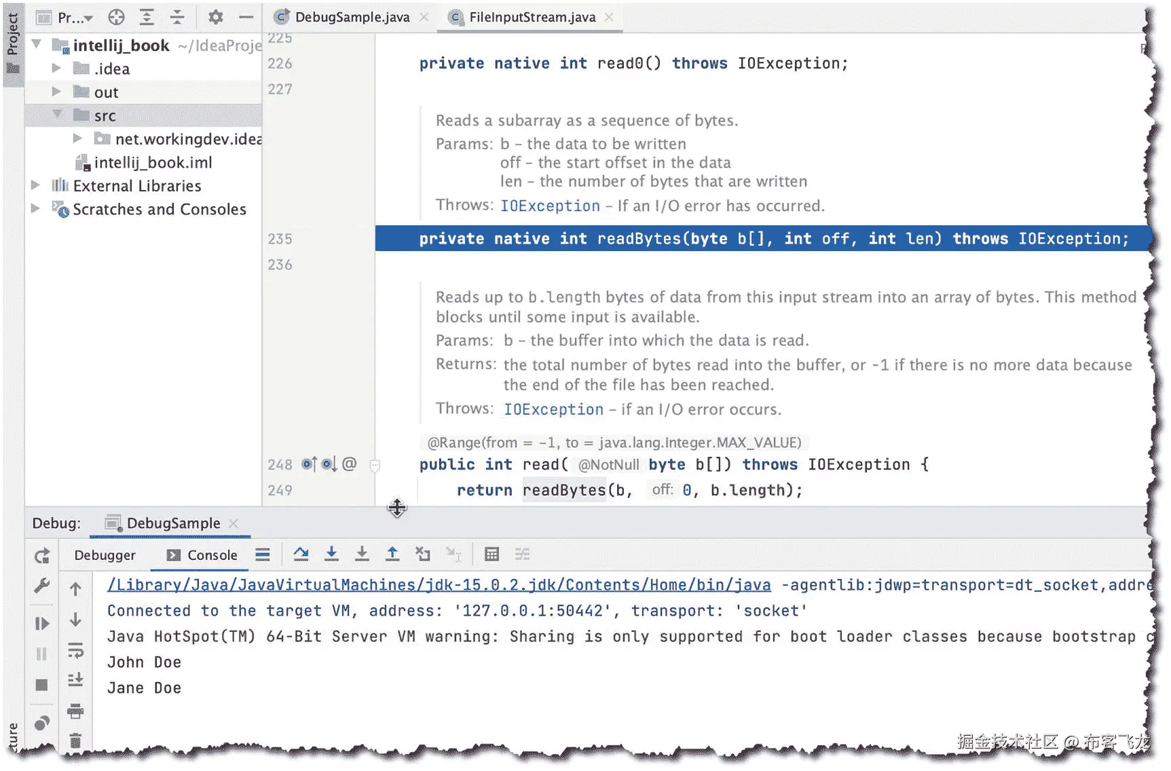Clear all console output
This screenshot has width=1171, height=771.
click(x=75, y=740)
